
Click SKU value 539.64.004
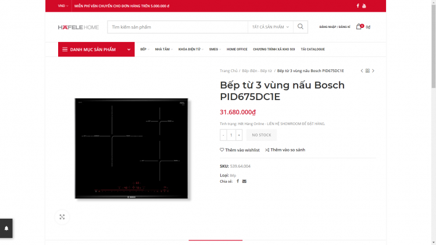click(x=240, y=166)
